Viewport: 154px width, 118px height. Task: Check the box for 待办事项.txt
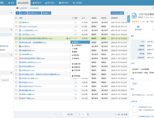(x=16, y=46)
